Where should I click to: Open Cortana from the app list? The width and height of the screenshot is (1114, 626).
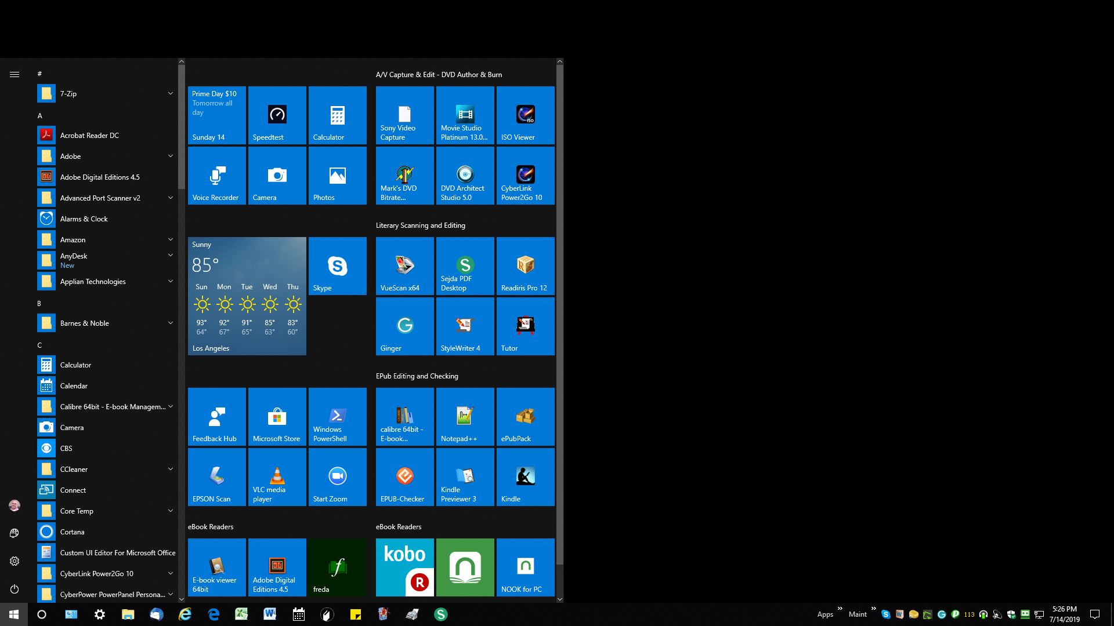click(106, 532)
